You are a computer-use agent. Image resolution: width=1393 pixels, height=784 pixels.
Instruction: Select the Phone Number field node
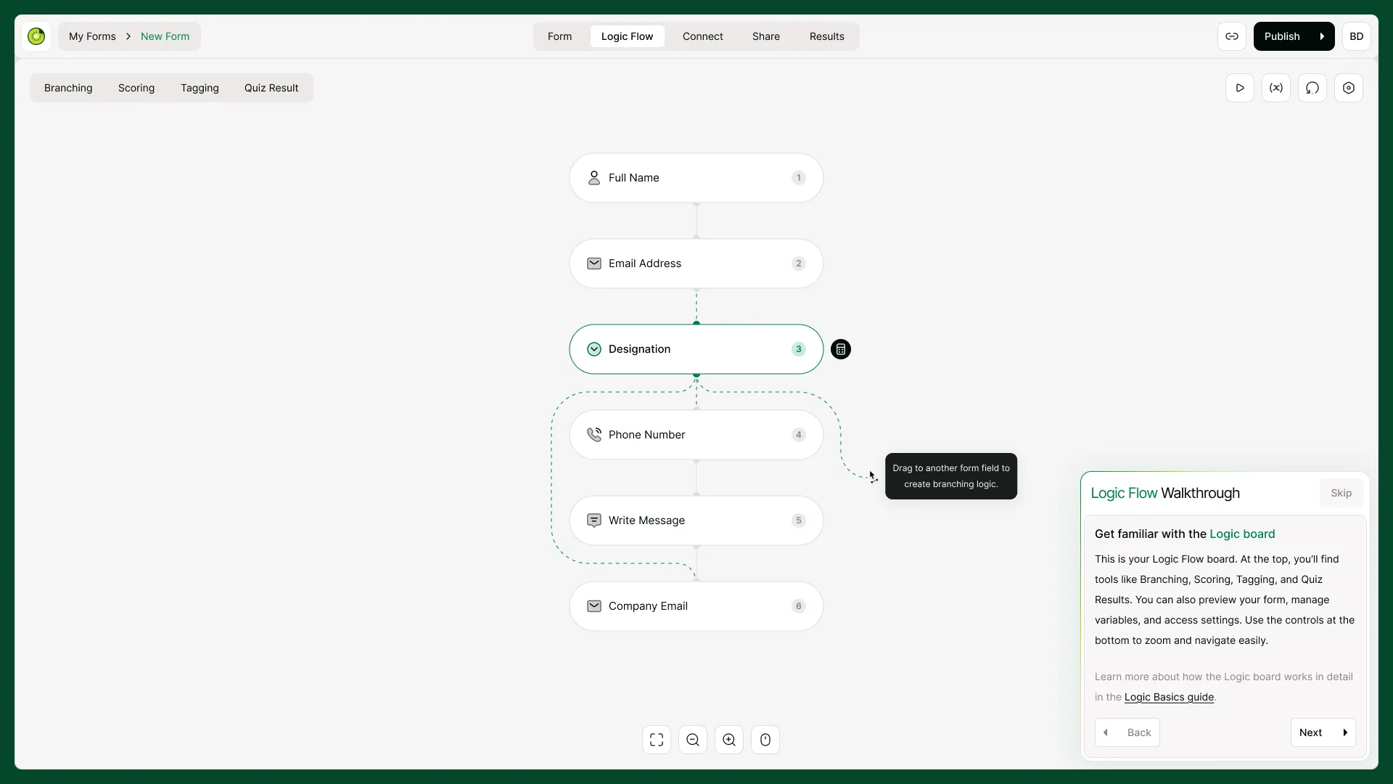pos(696,435)
